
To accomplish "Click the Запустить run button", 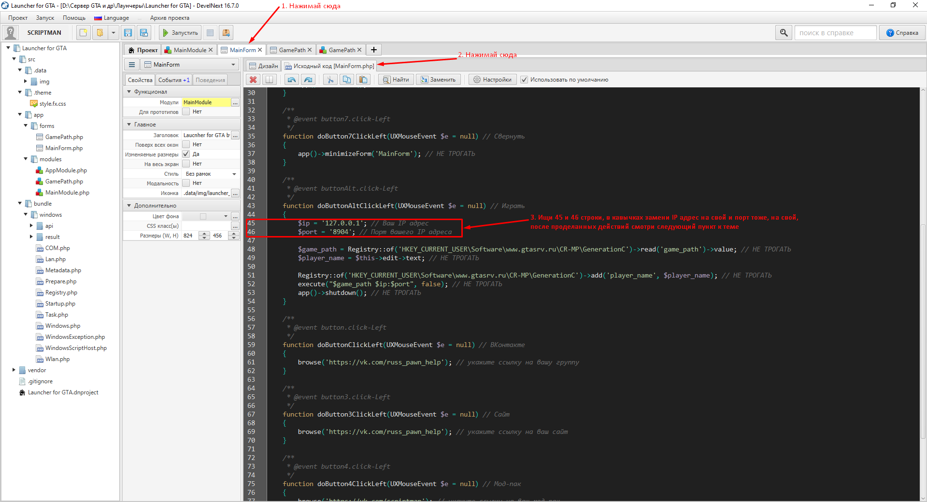I will click(180, 33).
